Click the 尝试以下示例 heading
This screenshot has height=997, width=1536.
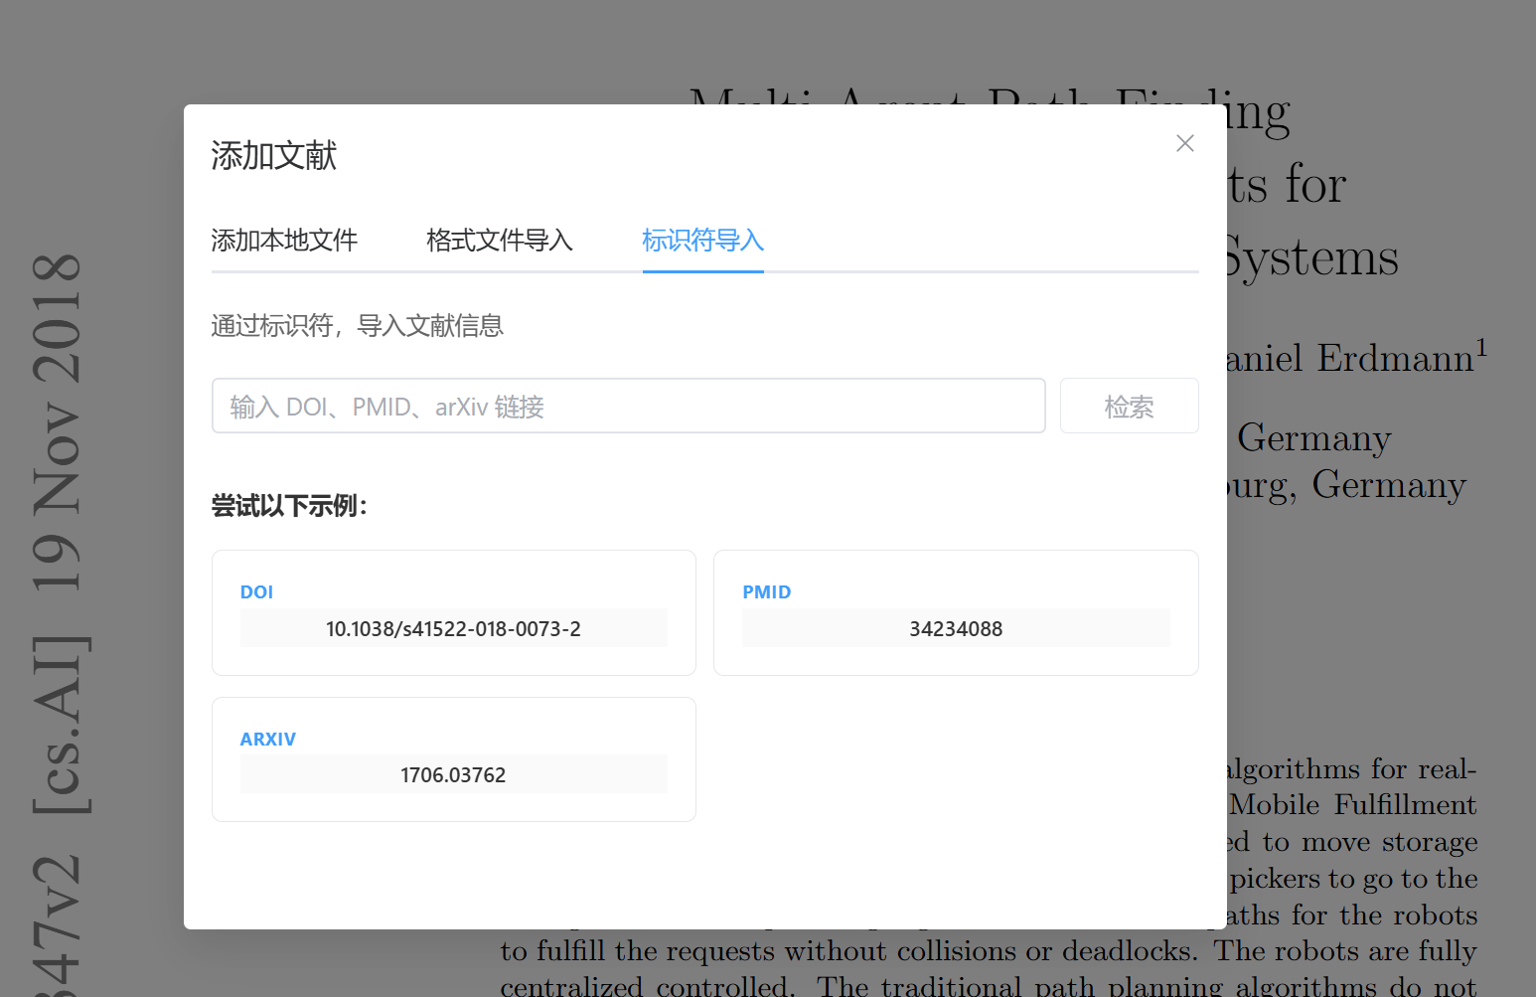289,506
